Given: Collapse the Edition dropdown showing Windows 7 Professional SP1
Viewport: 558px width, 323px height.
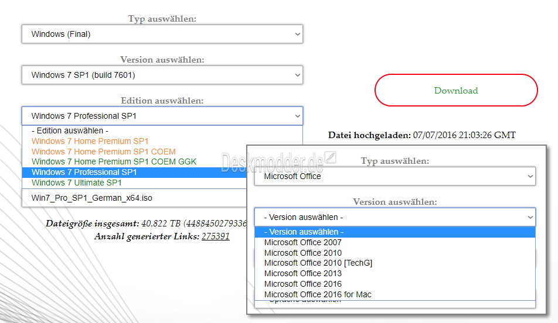Looking at the screenshot, I should [x=162, y=116].
